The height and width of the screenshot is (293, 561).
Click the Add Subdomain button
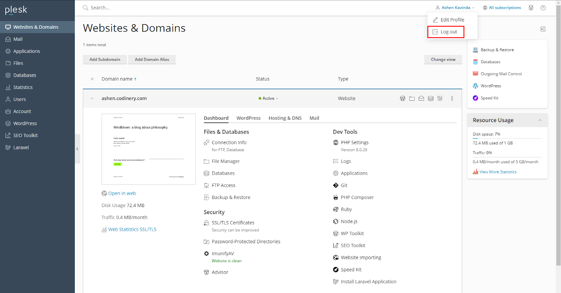[104, 60]
